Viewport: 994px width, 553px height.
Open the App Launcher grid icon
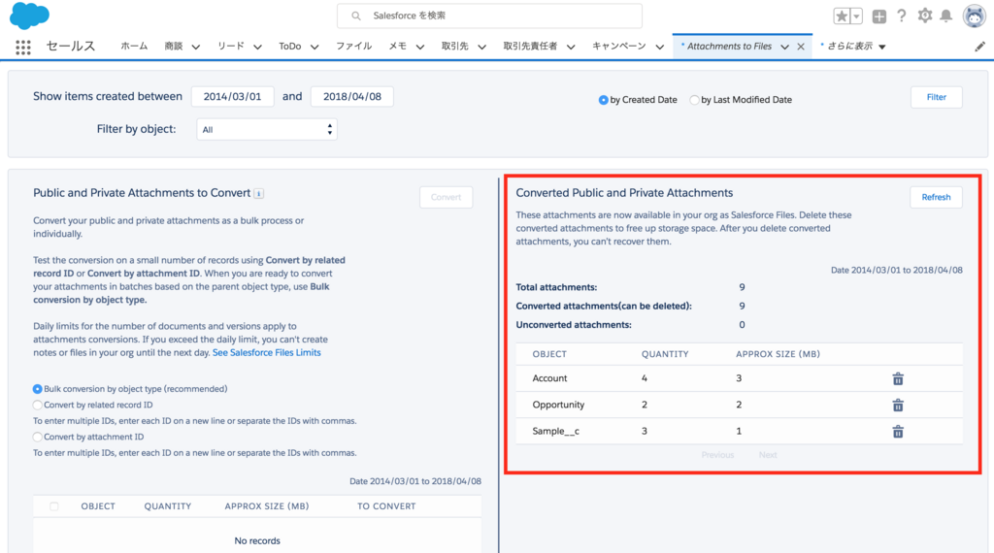coord(23,48)
